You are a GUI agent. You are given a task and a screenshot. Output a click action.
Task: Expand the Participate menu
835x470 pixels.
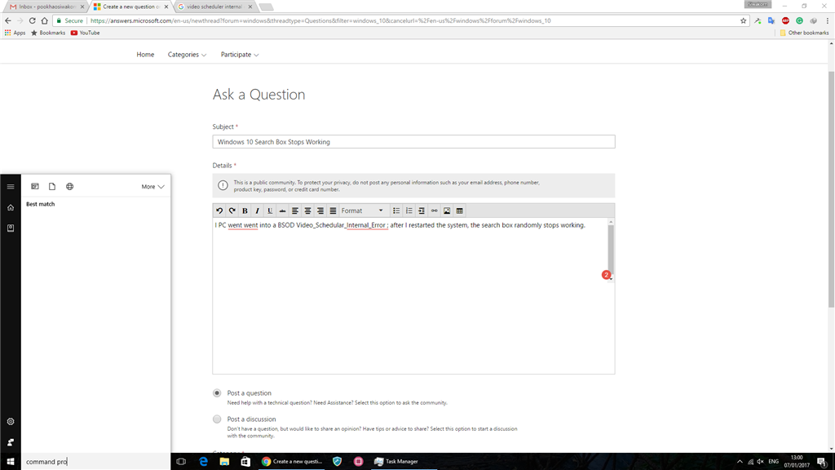(240, 55)
